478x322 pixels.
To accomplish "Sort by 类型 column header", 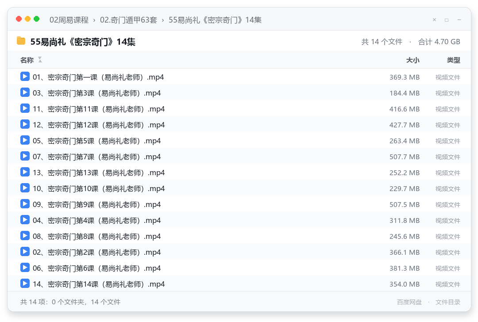I will tap(454, 60).
